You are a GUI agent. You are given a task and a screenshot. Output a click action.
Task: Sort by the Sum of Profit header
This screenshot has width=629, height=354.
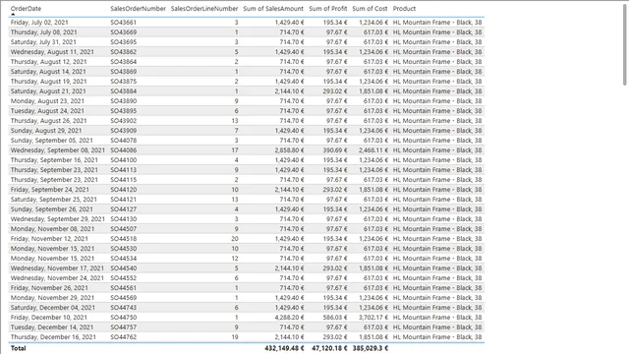[x=327, y=9]
